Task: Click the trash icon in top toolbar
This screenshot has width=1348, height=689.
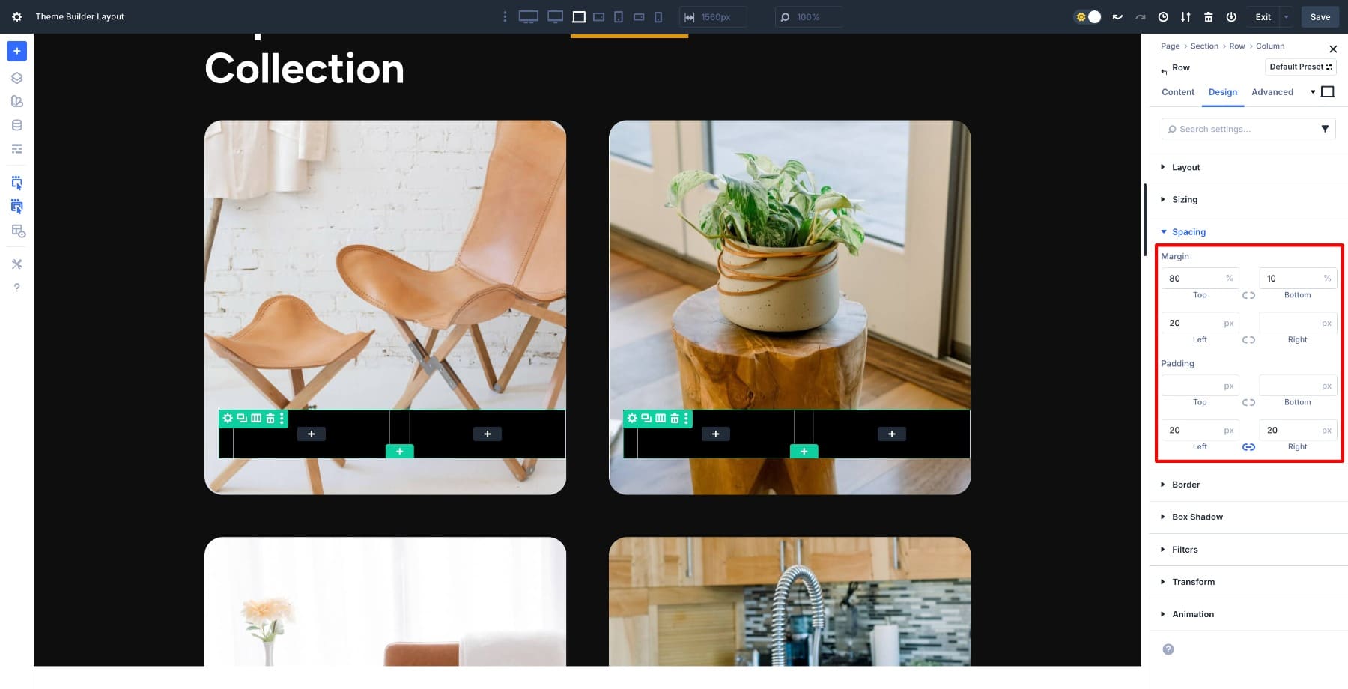Action: click(x=1208, y=17)
